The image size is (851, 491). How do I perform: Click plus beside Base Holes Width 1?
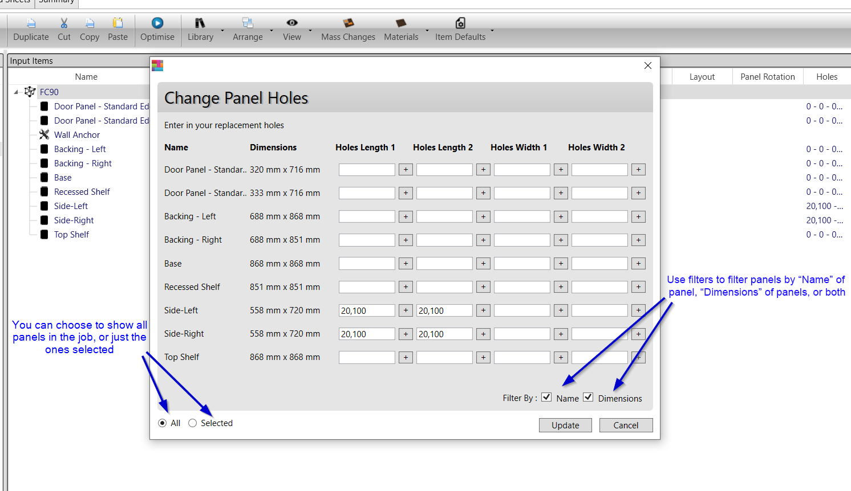(x=561, y=264)
